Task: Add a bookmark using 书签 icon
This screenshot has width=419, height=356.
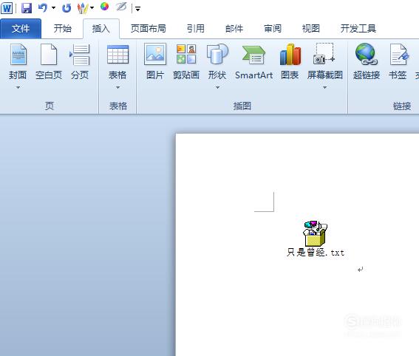Action: (399, 55)
